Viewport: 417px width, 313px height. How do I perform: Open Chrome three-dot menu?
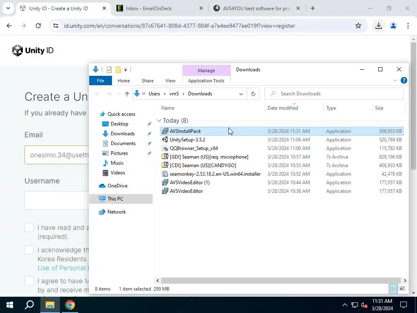pyautogui.click(x=408, y=26)
